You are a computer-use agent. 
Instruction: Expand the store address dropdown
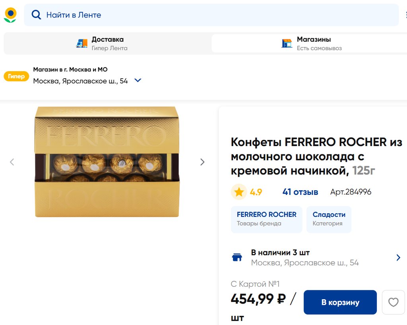tap(138, 80)
